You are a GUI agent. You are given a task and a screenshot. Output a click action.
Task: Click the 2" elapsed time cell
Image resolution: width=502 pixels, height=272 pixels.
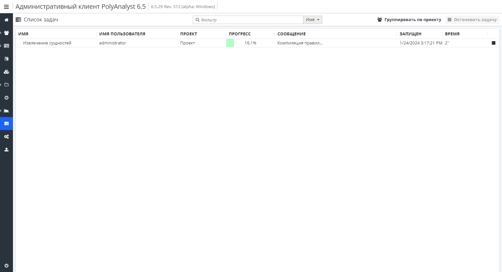tap(447, 43)
